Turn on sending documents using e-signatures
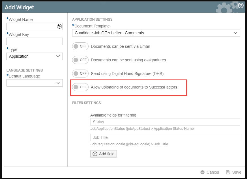Screen dimensions: 247x179 click(x=80, y=60)
